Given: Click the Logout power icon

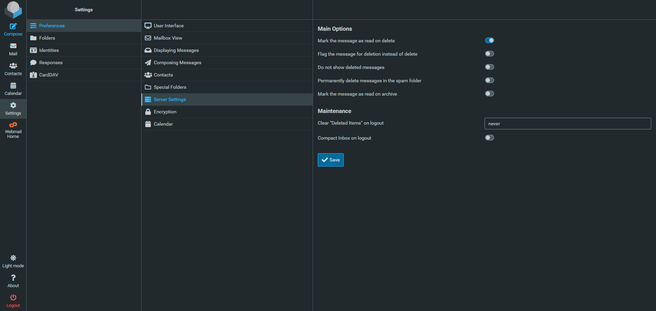Looking at the screenshot, I should (13, 298).
